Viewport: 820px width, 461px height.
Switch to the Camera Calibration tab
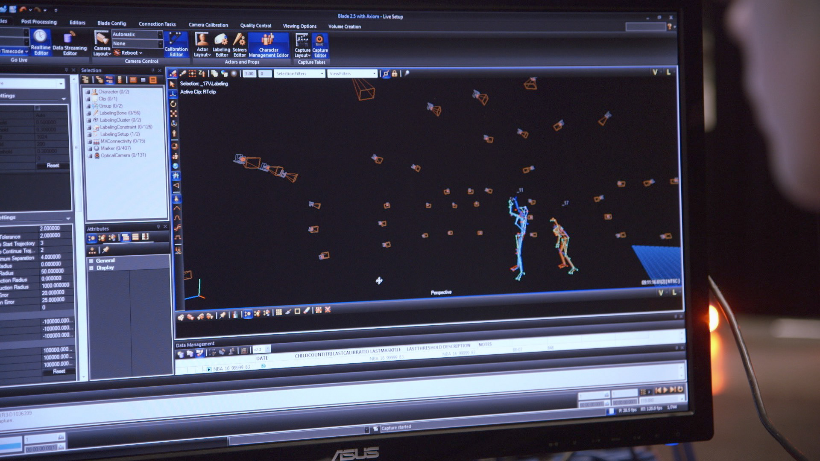tap(208, 25)
